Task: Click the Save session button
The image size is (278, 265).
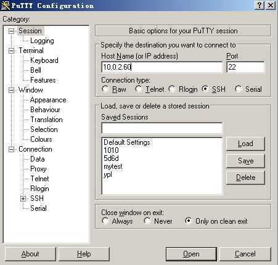Action: (245, 161)
